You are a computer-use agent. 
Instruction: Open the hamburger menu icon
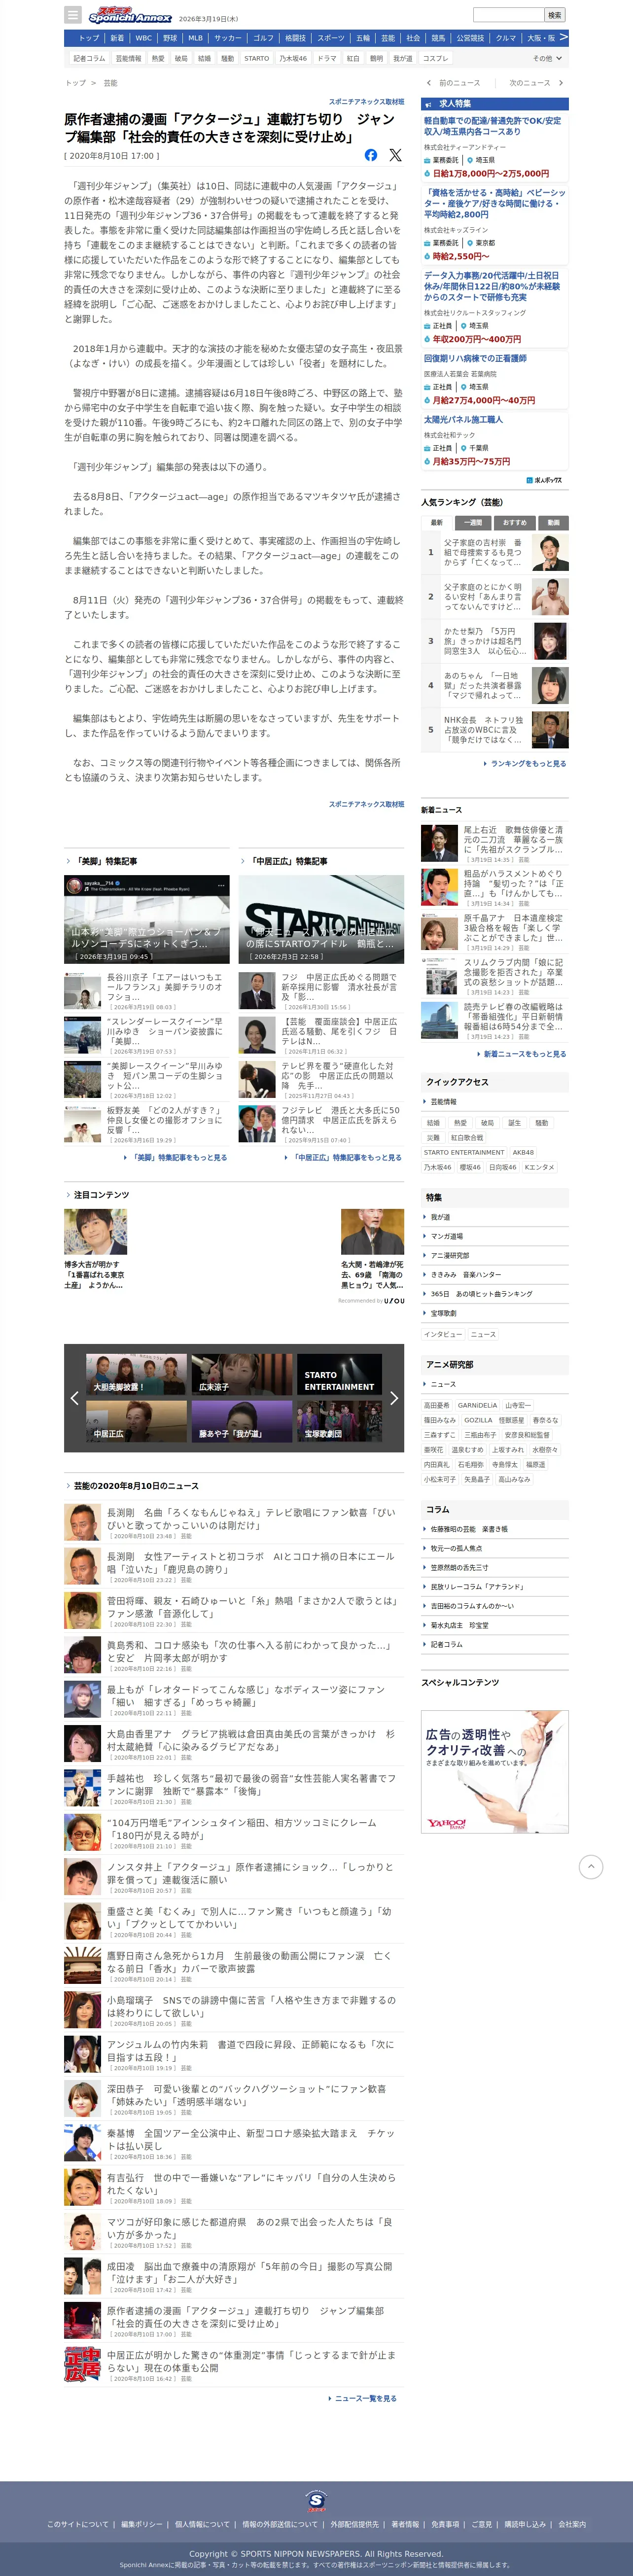72,15
